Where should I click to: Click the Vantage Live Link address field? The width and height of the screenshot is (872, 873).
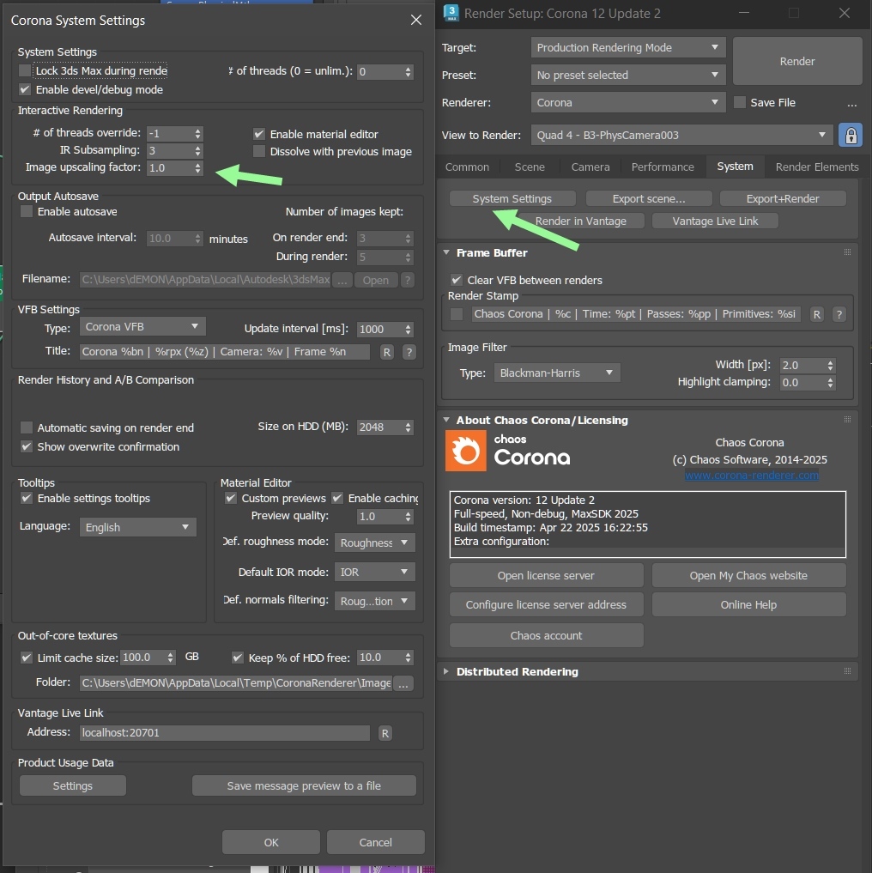pyautogui.click(x=224, y=733)
